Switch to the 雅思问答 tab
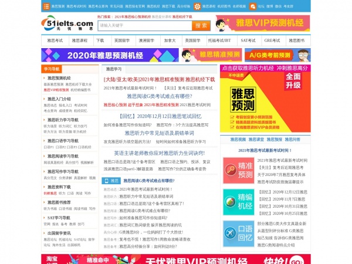Screen dimensions: 352x264 coord(293,140)
